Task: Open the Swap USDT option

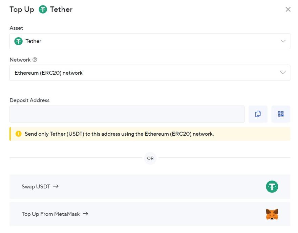Action: coord(150,187)
